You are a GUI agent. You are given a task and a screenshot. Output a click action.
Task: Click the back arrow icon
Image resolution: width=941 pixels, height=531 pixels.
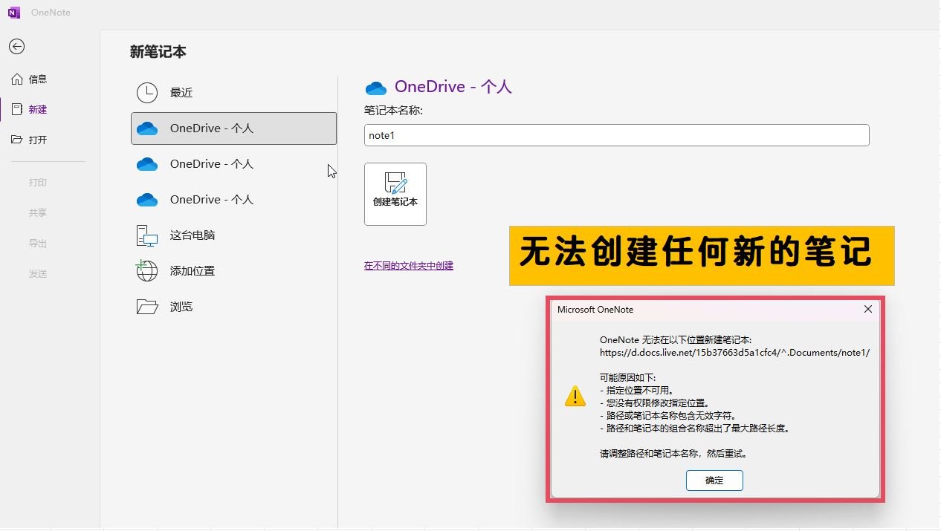(x=16, y=46)
